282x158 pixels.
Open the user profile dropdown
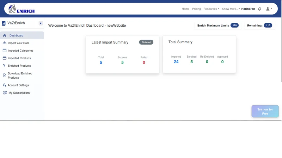click(269, 9)
